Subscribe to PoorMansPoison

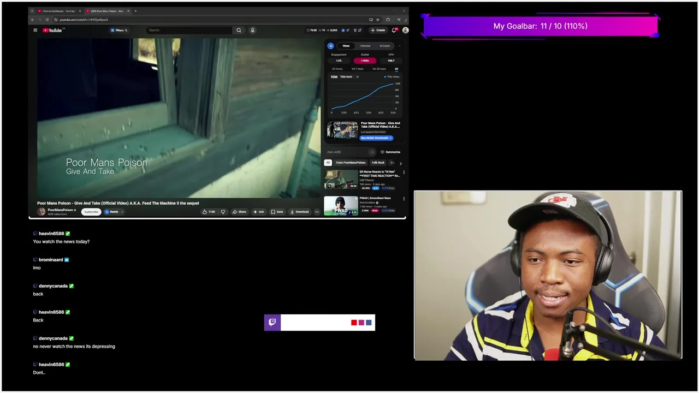pos(91,212)
